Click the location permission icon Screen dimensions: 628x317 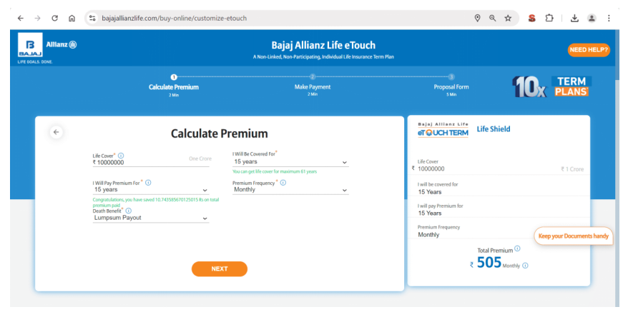[x=477, y=18]
